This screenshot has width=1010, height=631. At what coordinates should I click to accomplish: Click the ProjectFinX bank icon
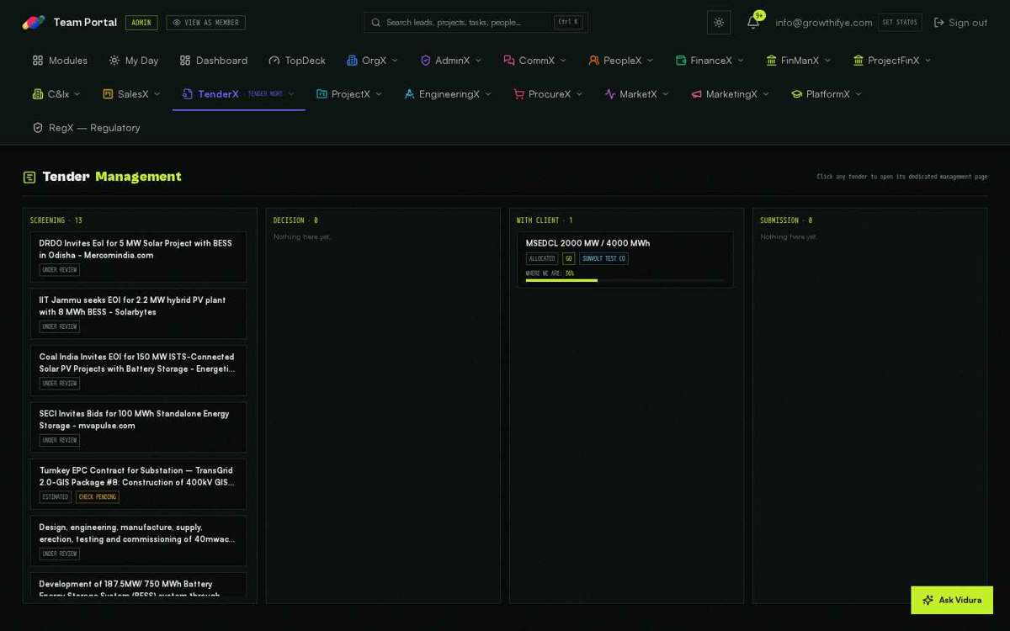[x=858, y=61]
